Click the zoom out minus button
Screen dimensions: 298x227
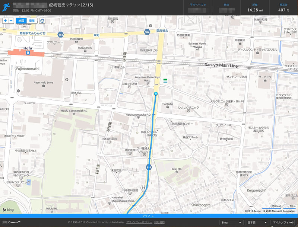(x=11, y=20)
